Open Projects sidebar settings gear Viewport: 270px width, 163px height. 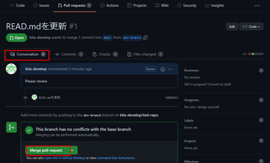coord(261,141)
